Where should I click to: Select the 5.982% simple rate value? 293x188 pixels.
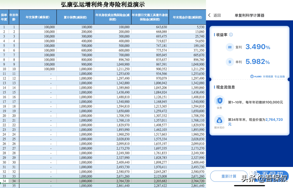[258, 61]
